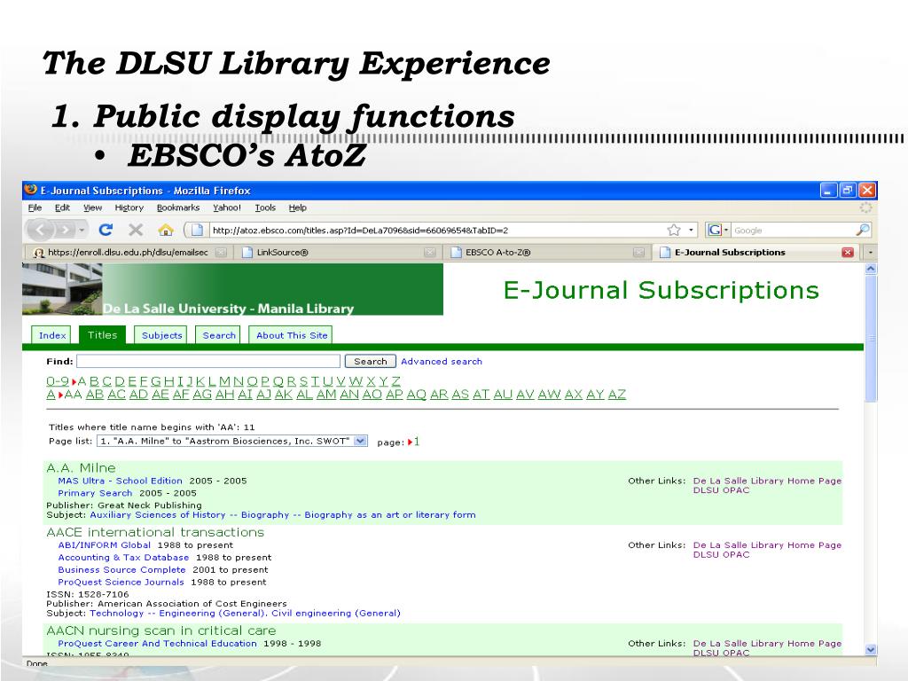Close the LinkSource tab
This screenshot has height=681, width=908.
430,253
